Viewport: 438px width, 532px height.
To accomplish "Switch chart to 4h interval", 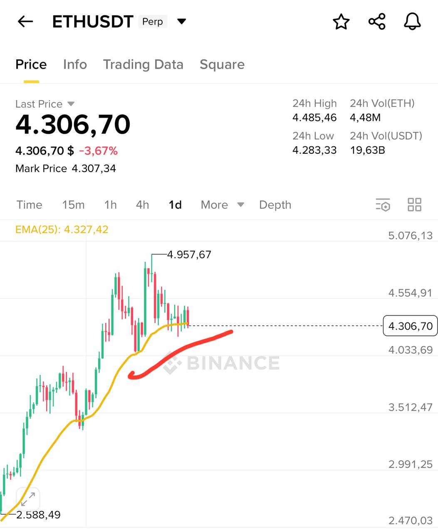I will click(142, 205).
